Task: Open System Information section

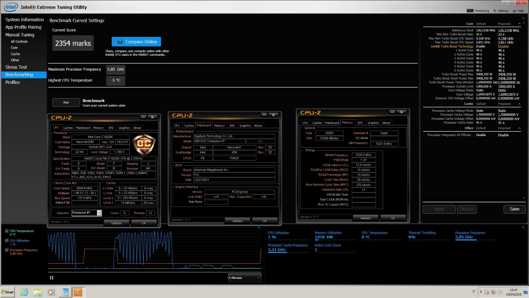Action: click(24, 20)
